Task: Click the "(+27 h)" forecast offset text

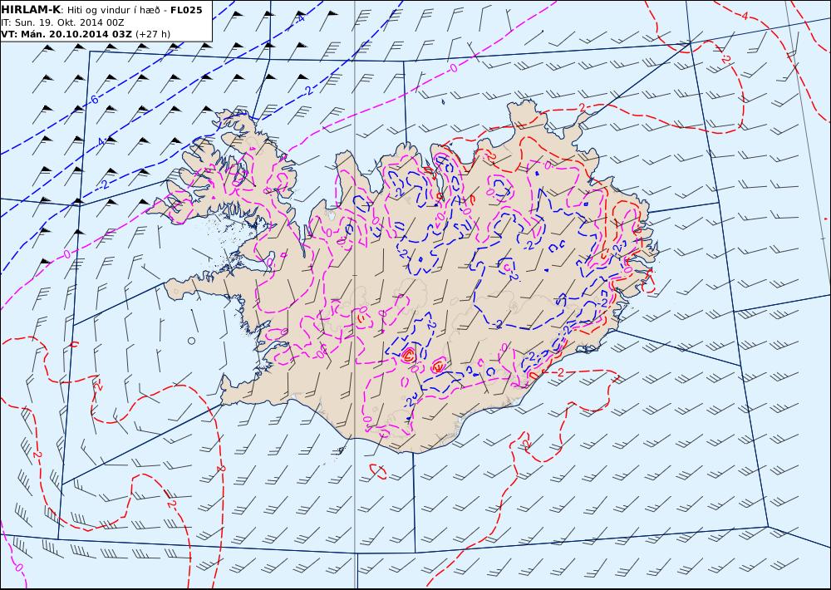Action: point(153,34)
